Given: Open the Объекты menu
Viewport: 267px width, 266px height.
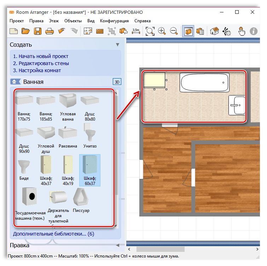Looking at the screenshot, I should [x=73, y=21].
